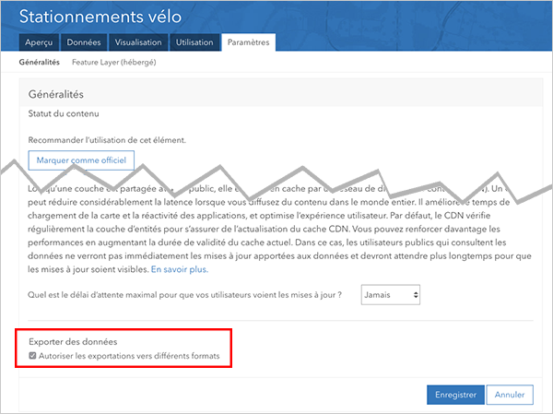Select the Utilisation tab

(x=194, y=42)
